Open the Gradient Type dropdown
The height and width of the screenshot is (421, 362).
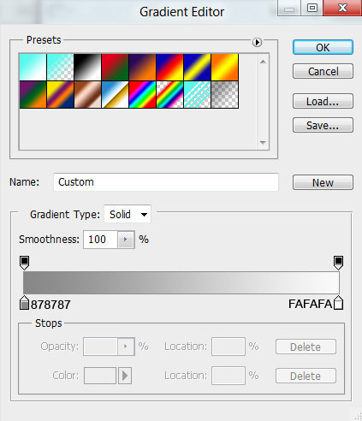pos(128,214)
